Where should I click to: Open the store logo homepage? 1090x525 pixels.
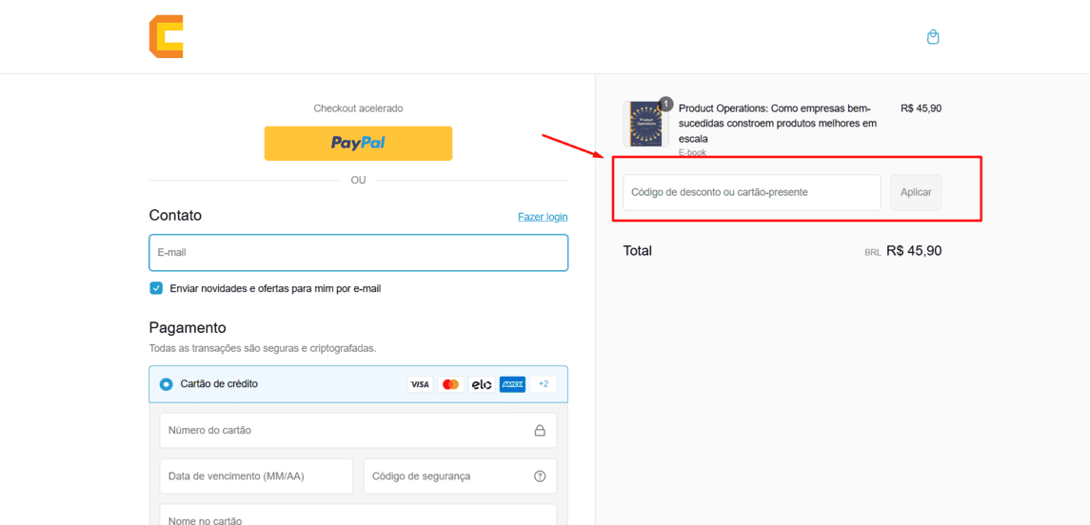click(167, 37)
